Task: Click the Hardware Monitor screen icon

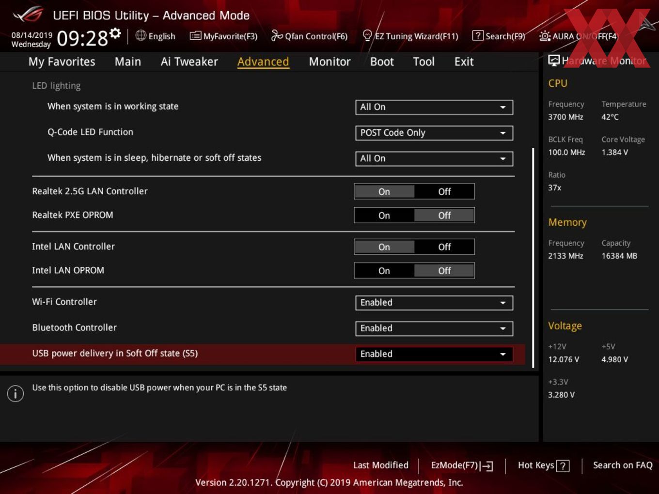Action: (x=554, y=61)
